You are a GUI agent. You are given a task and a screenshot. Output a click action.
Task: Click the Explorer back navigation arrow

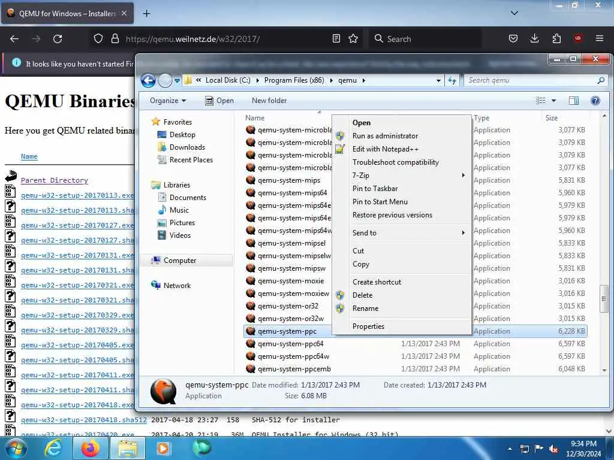tap(149, 81)
